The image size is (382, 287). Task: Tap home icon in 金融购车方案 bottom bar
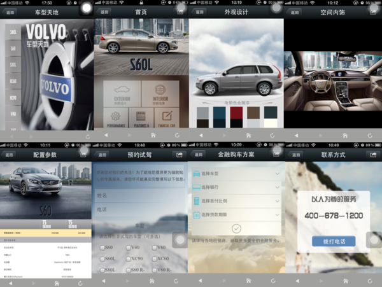(248, 281)
